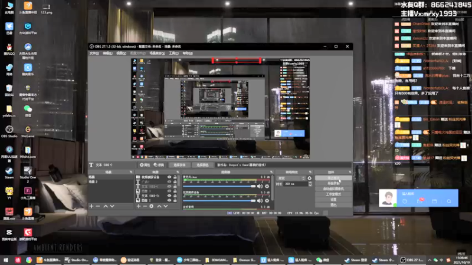Open Settings from the Controls panel
472x265 pixels.
pyautogui.click(x=333, y=200)
